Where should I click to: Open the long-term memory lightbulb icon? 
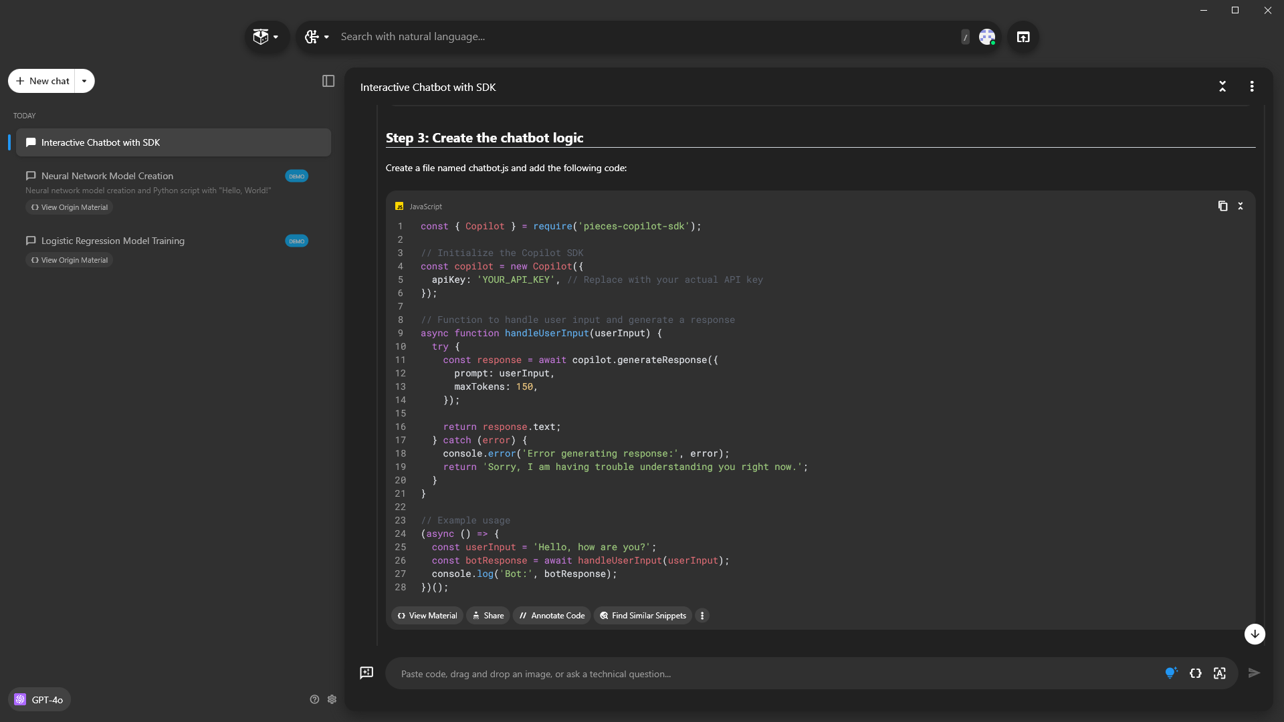point(1170,673)
